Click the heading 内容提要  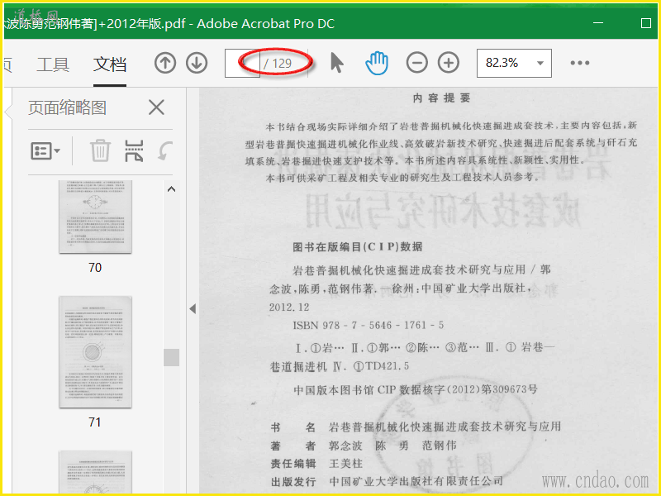point(441,98)
